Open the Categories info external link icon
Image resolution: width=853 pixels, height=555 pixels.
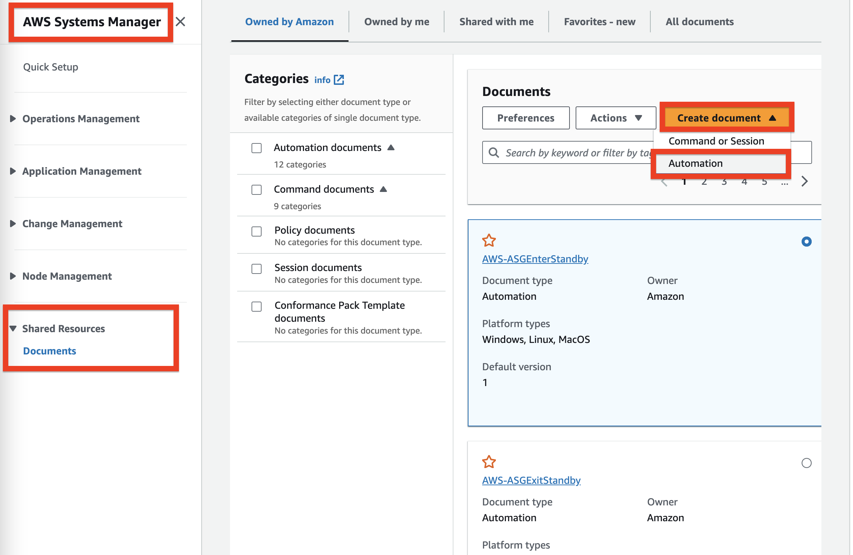[339, 80]
